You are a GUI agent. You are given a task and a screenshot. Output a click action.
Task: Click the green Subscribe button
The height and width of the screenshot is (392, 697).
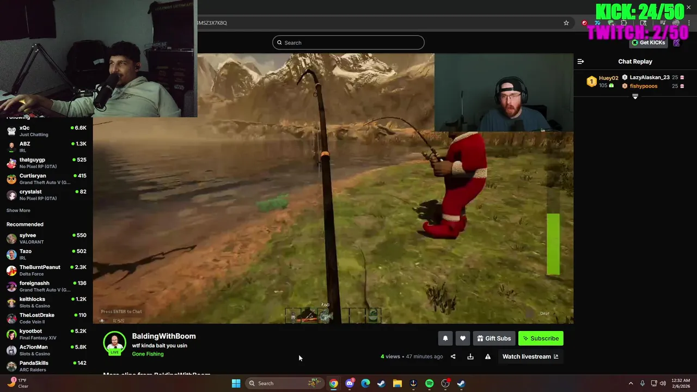tap(541, 338)
